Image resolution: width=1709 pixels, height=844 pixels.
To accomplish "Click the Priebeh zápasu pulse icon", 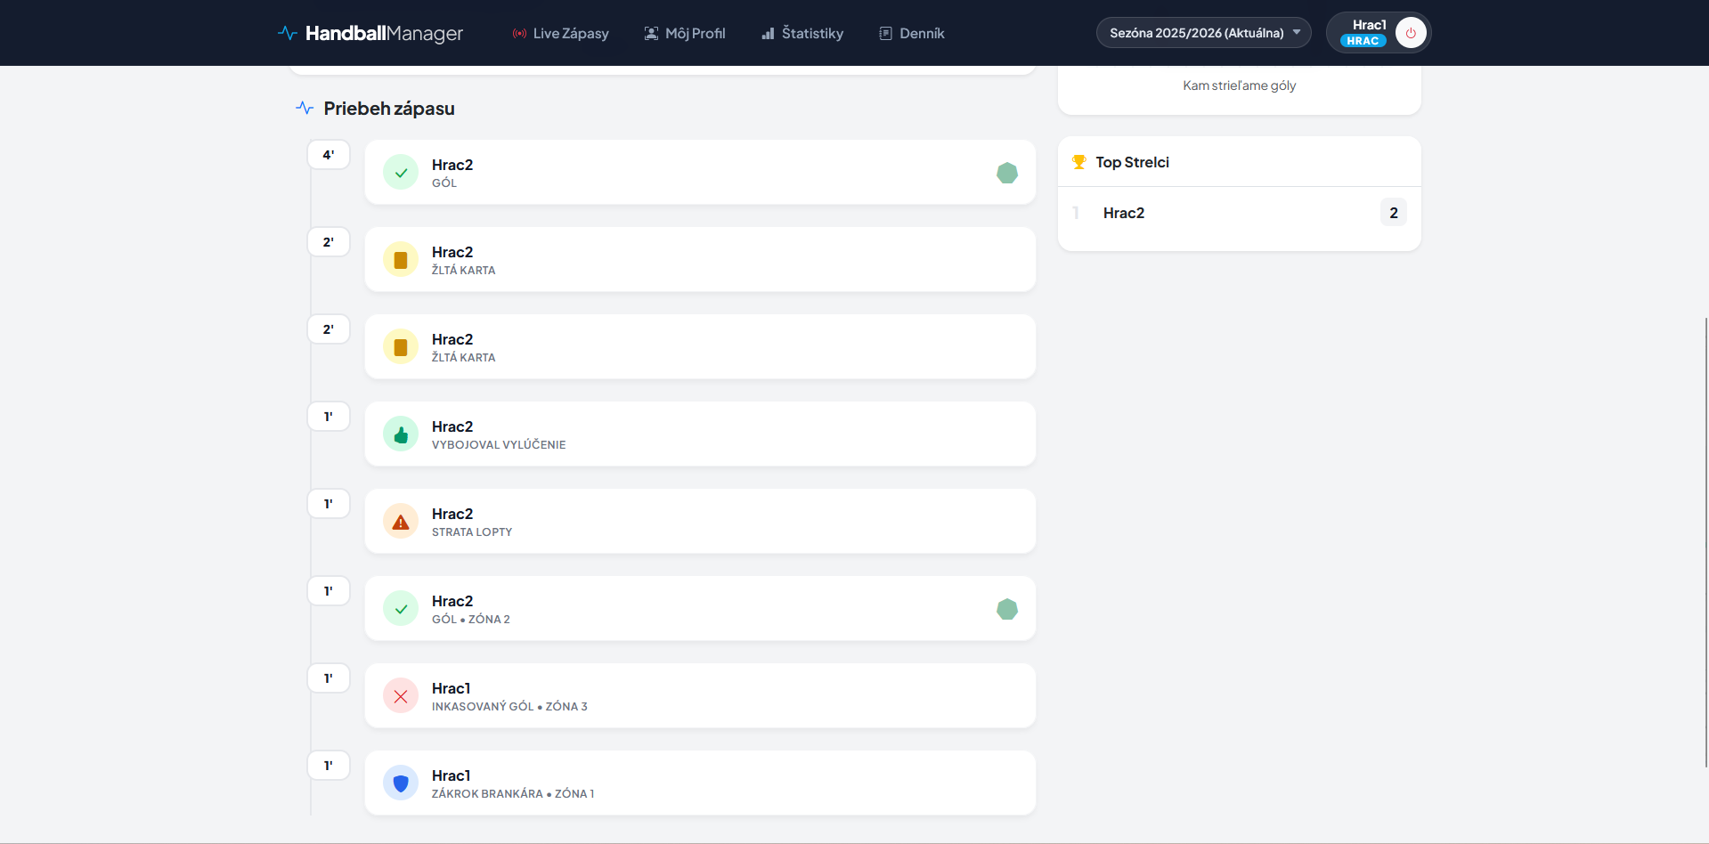I will [x=305, y=109].
